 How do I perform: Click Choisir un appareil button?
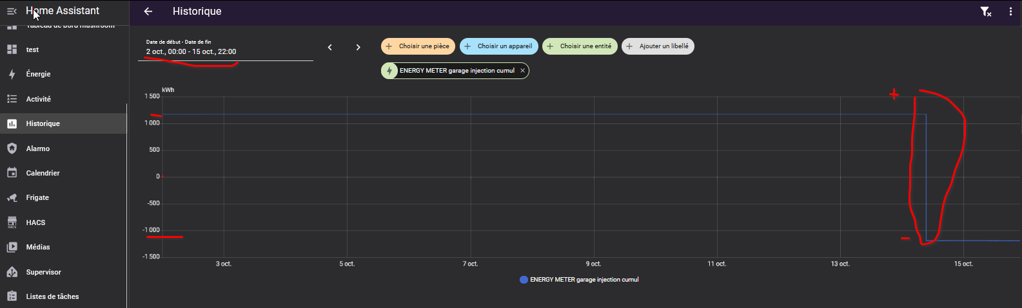498,46
